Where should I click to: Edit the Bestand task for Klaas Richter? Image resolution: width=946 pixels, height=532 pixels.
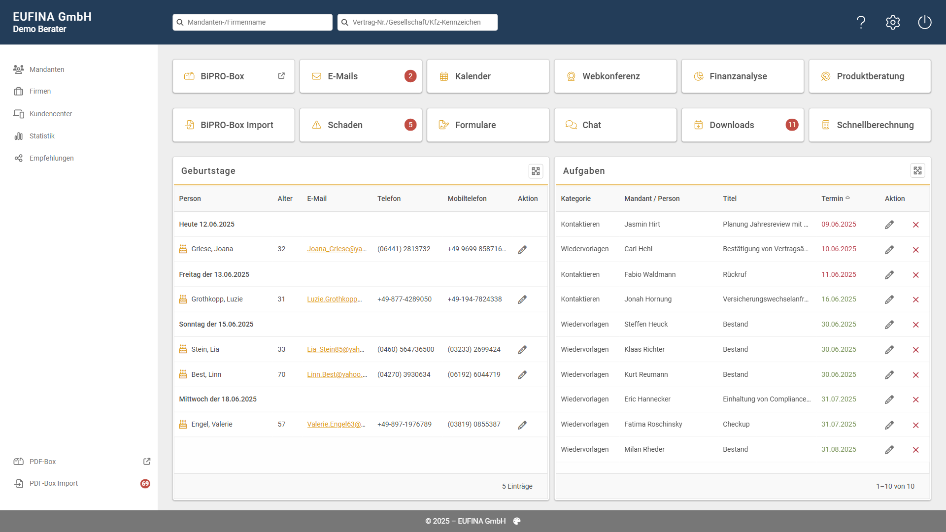889,350
